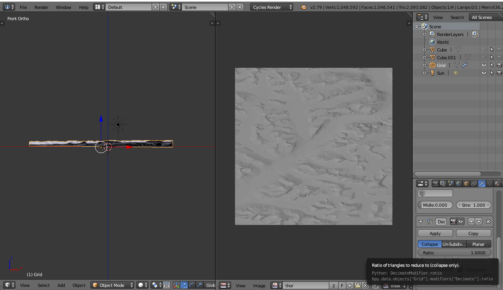Show the hidden Cube via its eye
This screenshot has height=290, width=503.
point(484,50)
